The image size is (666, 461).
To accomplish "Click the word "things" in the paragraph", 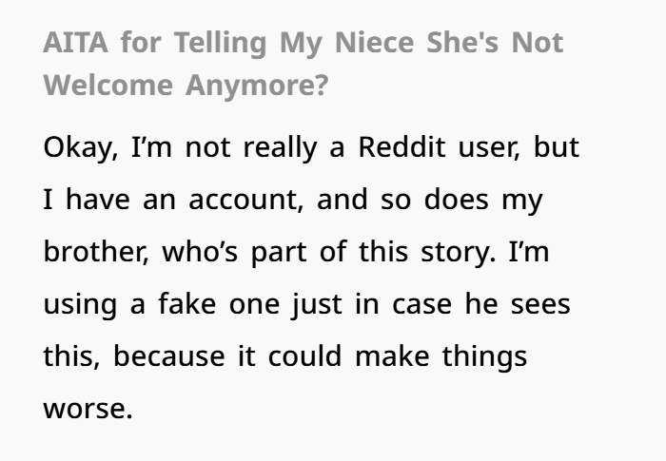I will (484, 357).
